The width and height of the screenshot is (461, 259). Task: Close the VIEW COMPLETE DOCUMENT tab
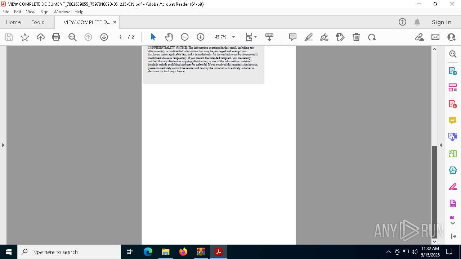[x=115, y=22]
